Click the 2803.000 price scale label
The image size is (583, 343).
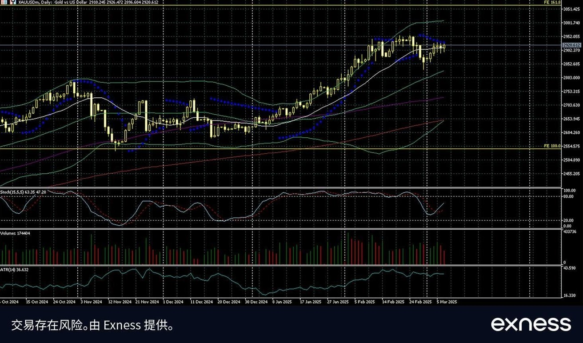(x=571, y=78)
